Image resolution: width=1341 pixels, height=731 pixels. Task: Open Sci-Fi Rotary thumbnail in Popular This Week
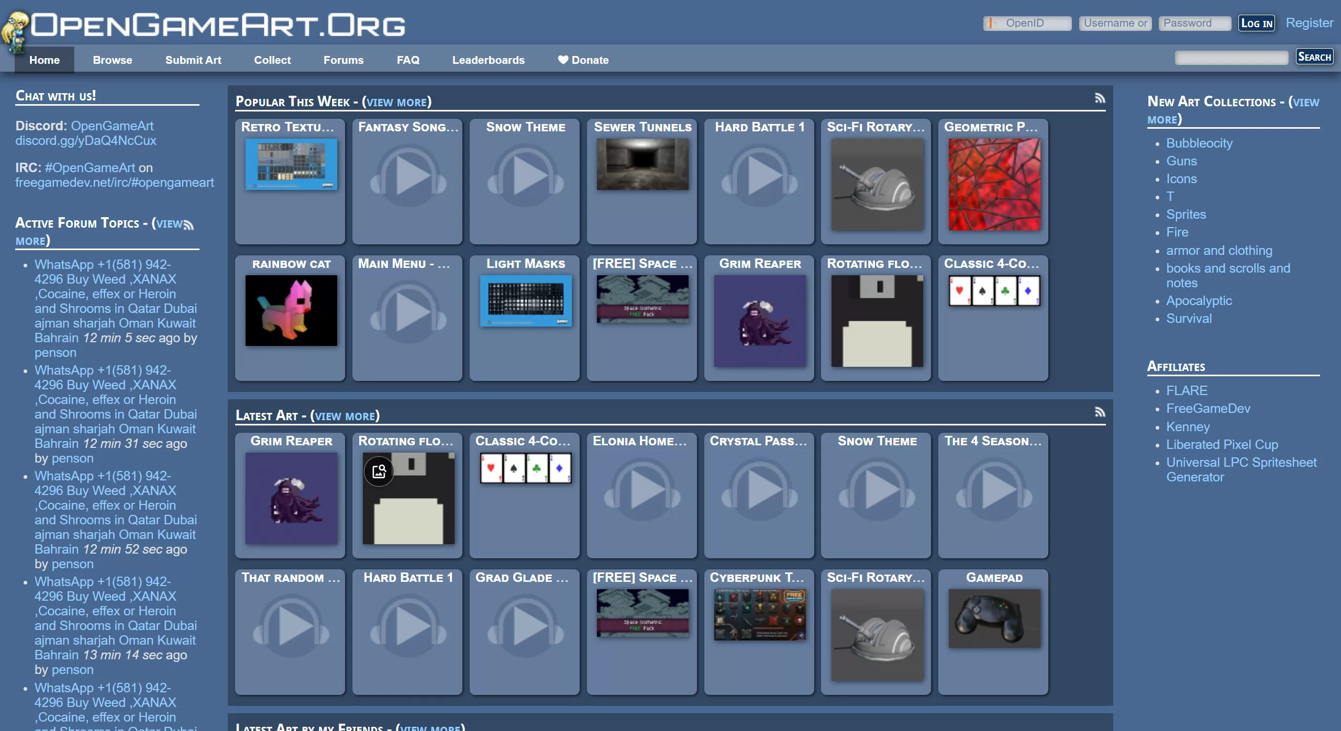877,184
